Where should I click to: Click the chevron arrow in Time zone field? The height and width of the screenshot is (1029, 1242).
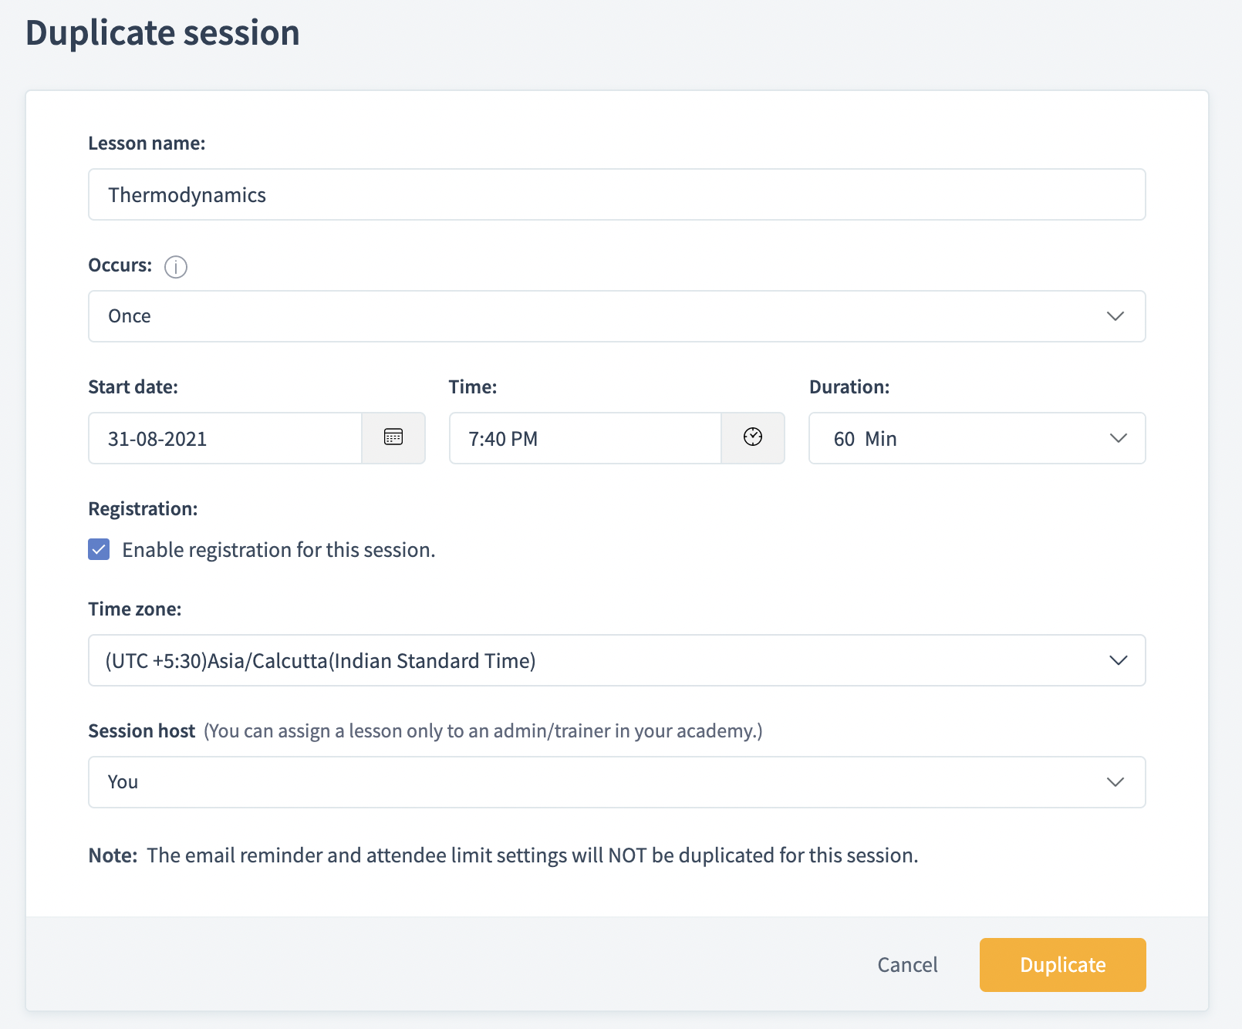(1118, 660)
